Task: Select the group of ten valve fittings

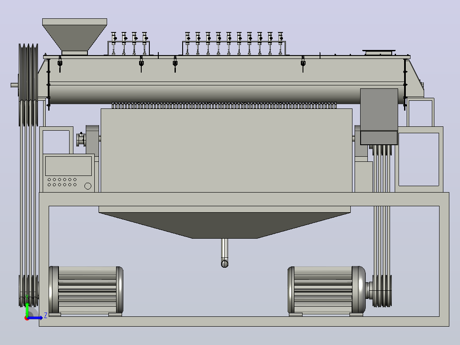Action: pos(234,44)
